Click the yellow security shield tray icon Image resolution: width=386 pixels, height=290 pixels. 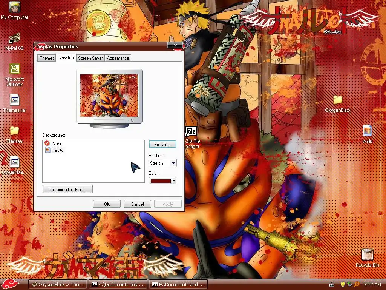pos(342,284)
